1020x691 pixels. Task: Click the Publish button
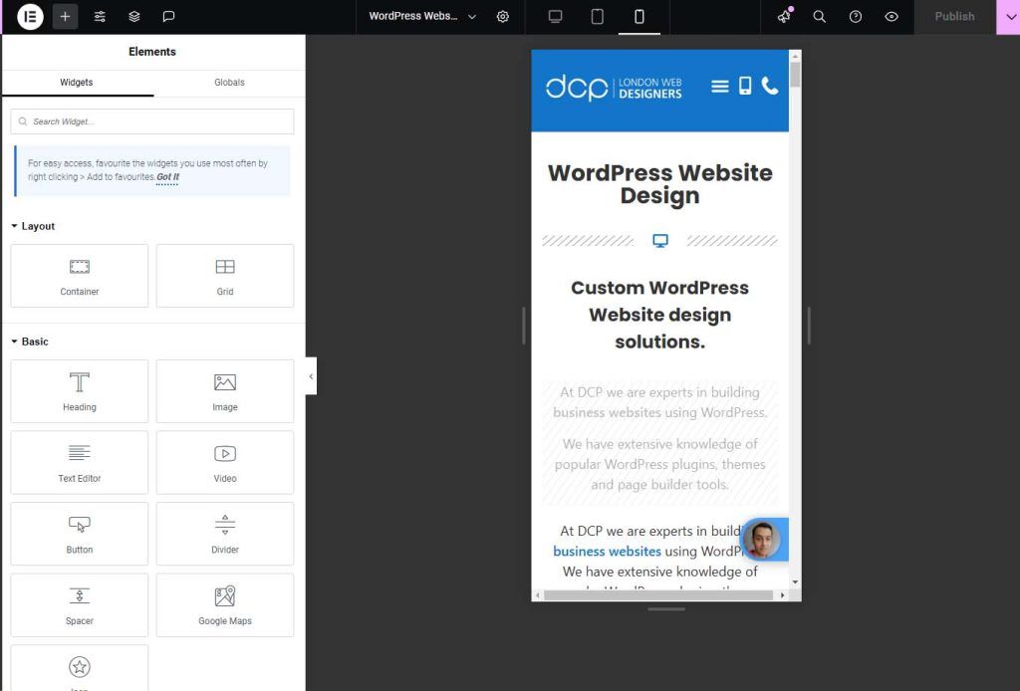(955, 16)
